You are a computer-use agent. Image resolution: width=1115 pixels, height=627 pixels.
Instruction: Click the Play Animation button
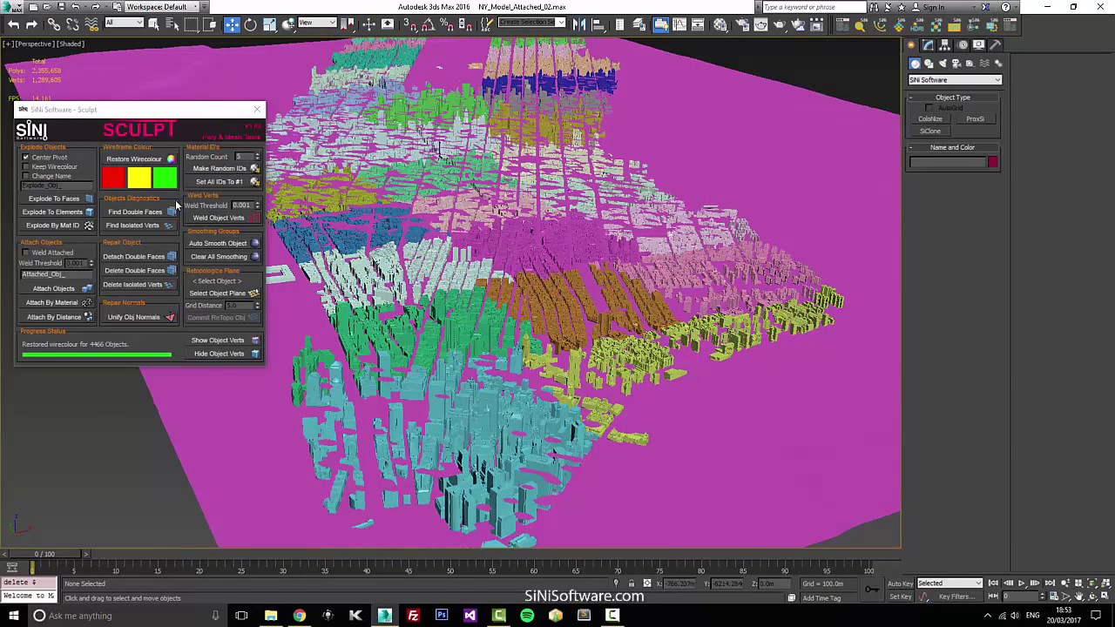click(1021, 583)
